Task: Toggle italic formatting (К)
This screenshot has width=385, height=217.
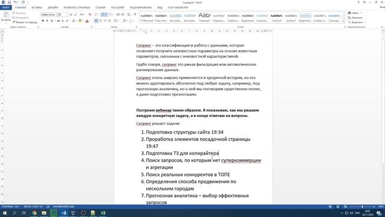Action: coord(47,20)
